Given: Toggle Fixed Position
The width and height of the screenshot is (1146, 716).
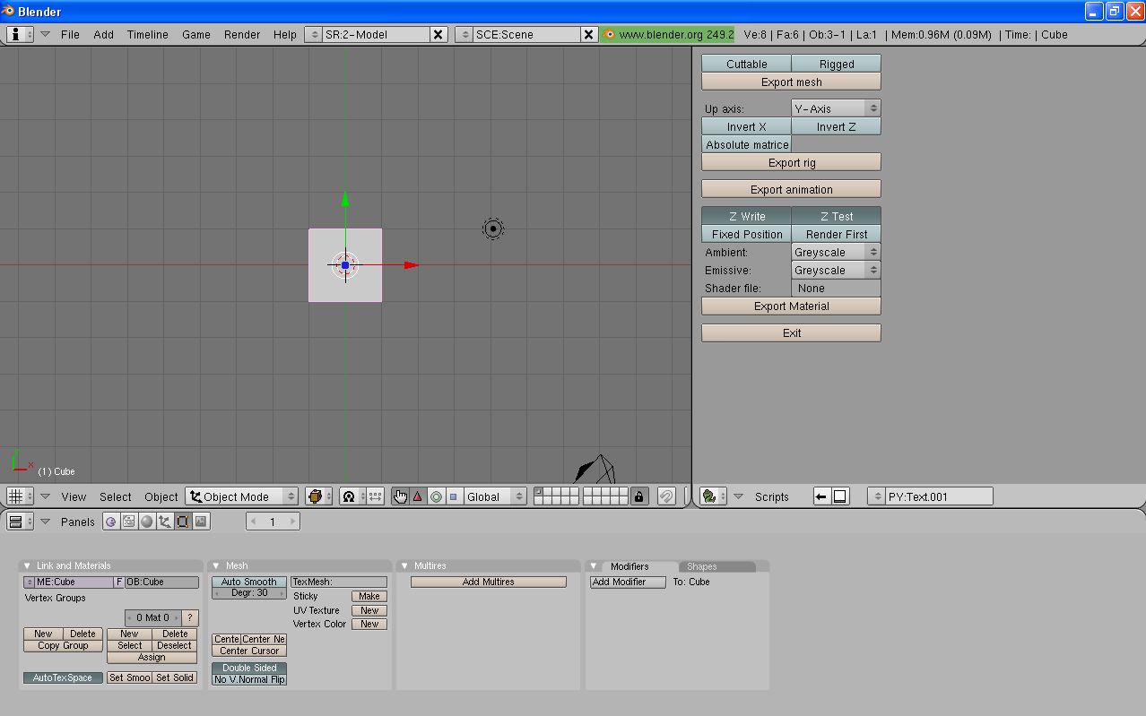Looking at the screenshot, I should [x=746, y=234].
